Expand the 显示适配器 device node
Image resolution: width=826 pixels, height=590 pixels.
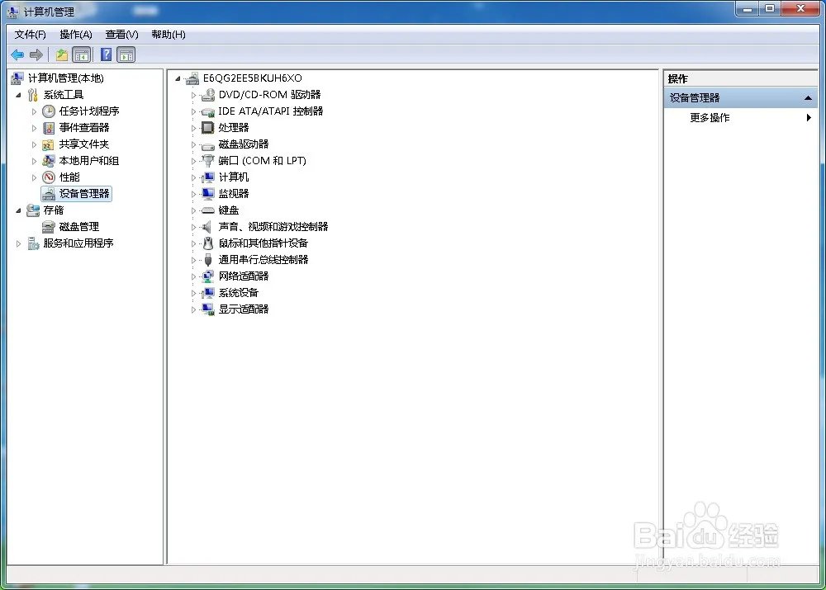[194, 309]
